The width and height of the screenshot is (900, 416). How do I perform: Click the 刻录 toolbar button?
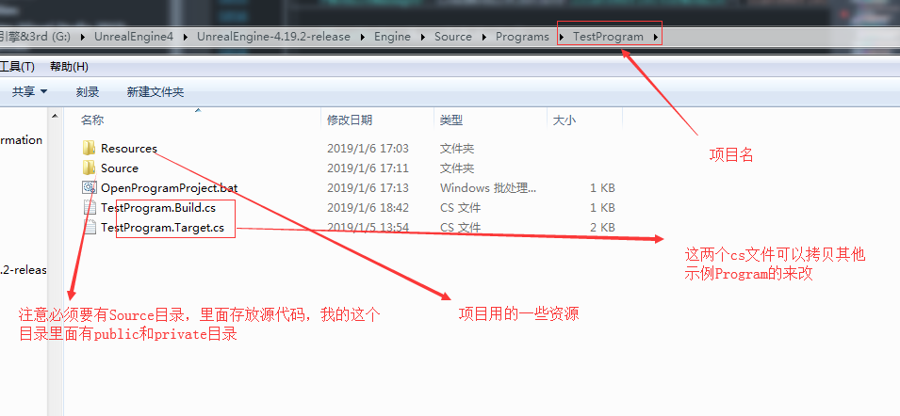coord(88,91)
